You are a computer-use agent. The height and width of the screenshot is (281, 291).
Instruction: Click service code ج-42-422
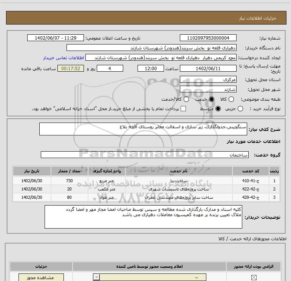tap(251, 189)
